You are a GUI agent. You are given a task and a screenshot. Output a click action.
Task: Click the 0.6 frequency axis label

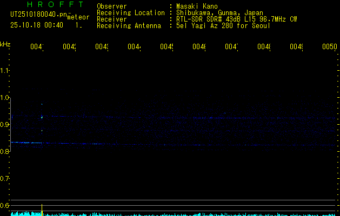5,205
